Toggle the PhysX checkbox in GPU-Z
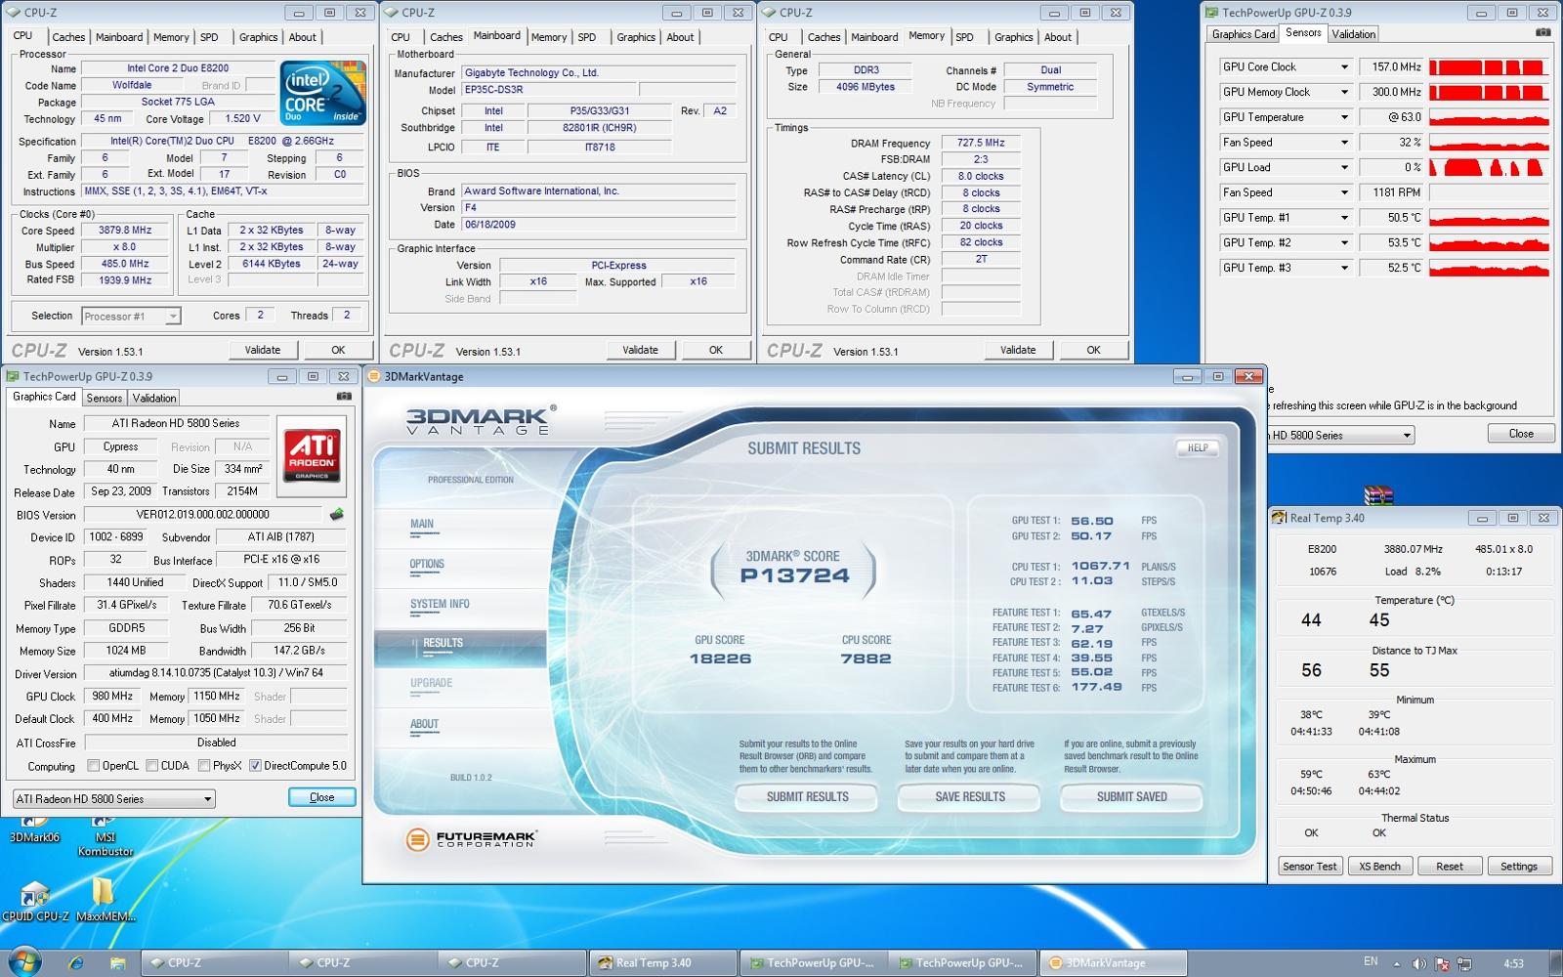This screenshot has width=1563, height=977. 204,766
